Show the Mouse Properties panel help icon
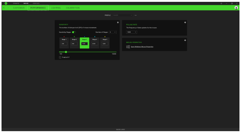This screenshot has height=133, width=241. [x=185, y=40]
